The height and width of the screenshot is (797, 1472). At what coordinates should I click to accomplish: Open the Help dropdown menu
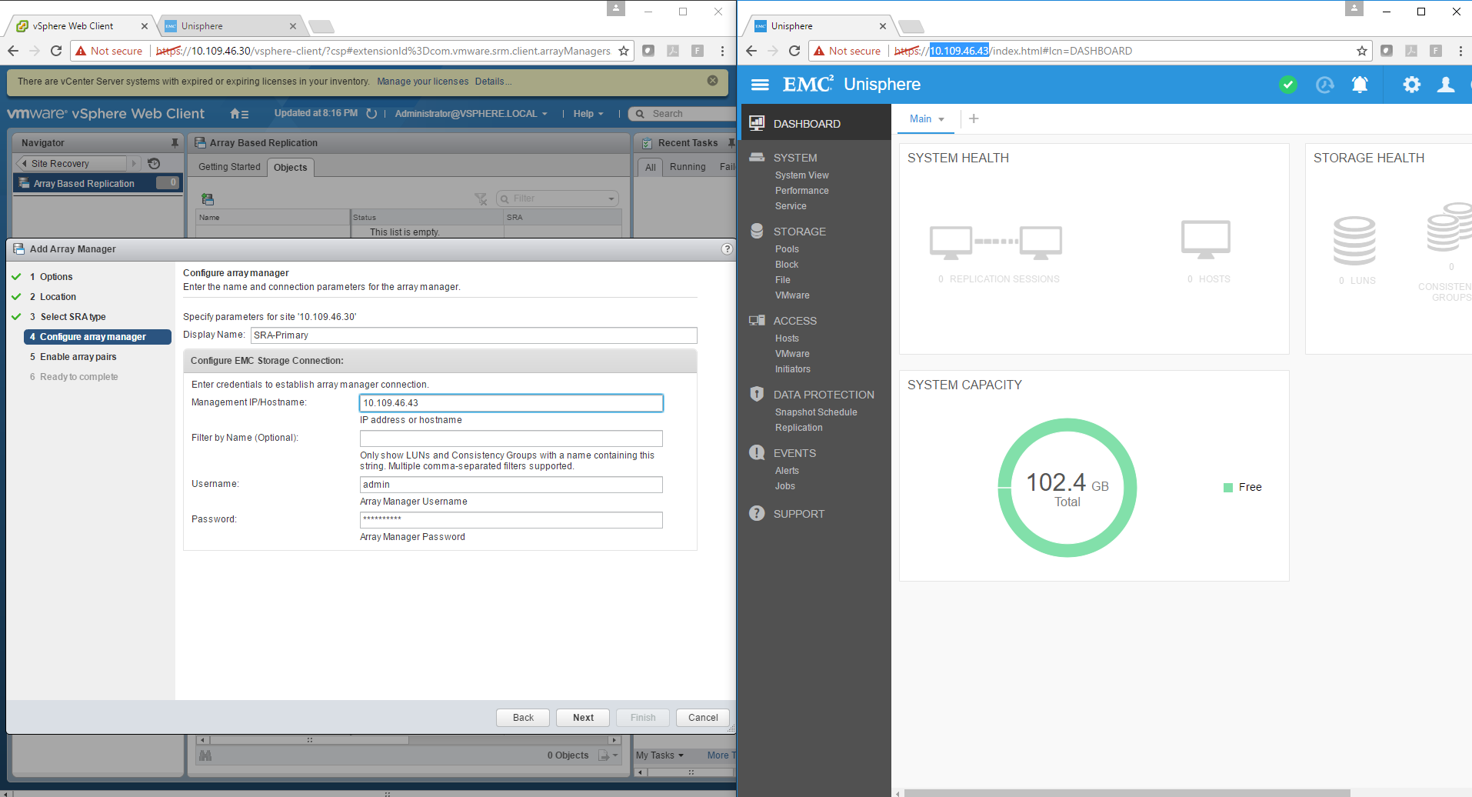[x=588, y=114]
